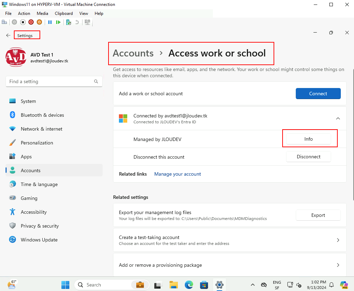
Task: Open Copilot preview from the taskbar
Action: 344,285
